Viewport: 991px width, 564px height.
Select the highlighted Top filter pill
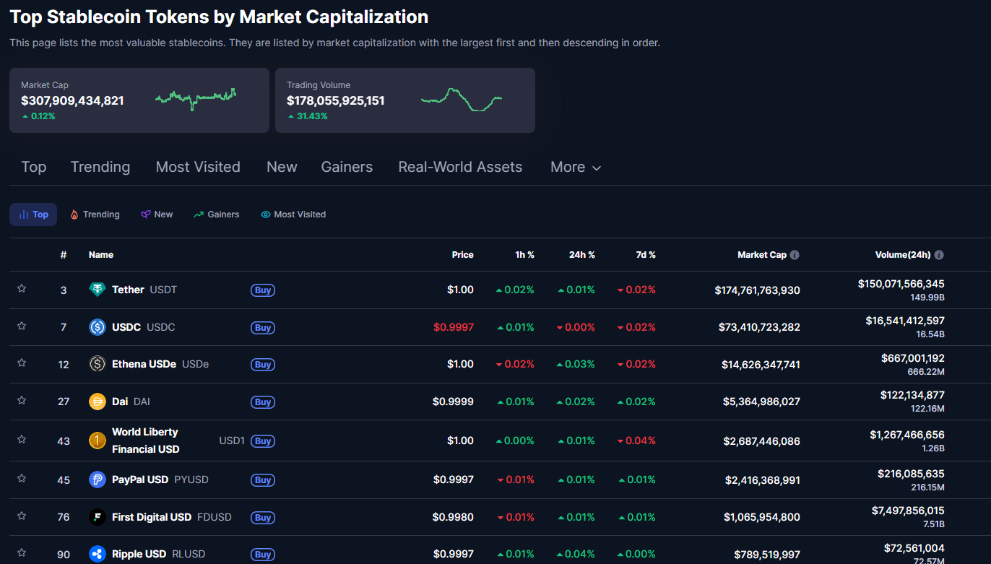tap(33, 214)
